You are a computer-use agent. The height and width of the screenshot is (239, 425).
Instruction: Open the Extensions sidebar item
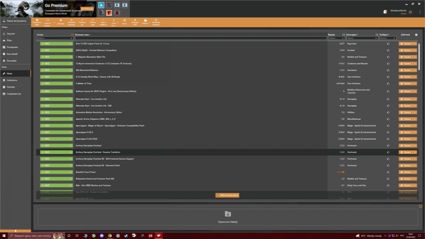[x=15, y=47]
